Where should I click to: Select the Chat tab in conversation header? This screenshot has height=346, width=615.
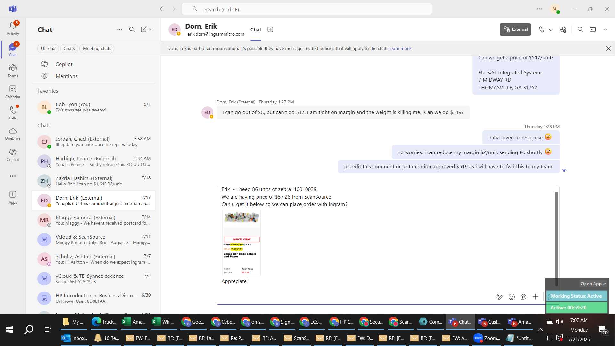tap(256, 30)
